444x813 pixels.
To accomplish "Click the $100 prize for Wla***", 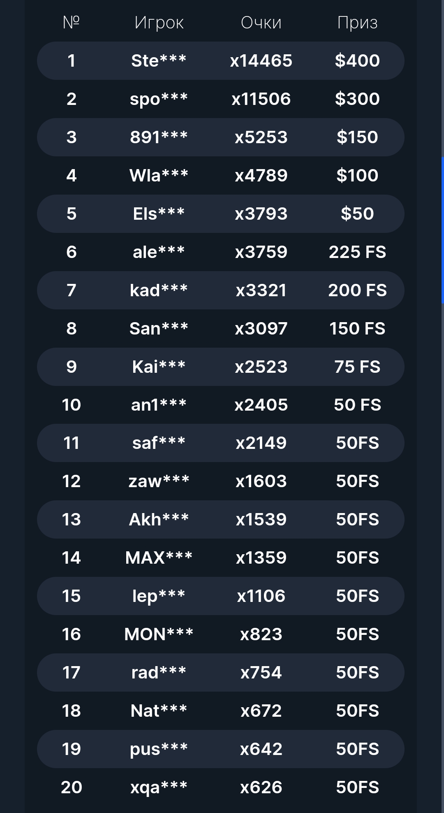I will 357,175.
